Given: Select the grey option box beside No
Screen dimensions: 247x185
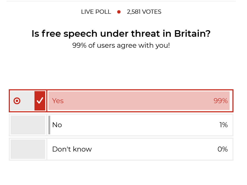Looking at the screenshot, I should [28, 125].
